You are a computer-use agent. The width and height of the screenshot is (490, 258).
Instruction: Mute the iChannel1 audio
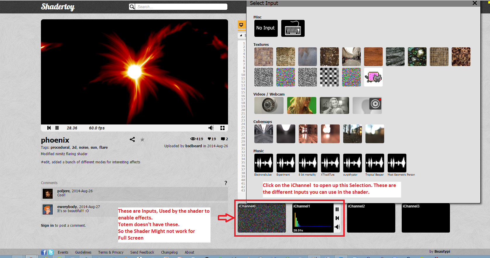coord(337,227)
